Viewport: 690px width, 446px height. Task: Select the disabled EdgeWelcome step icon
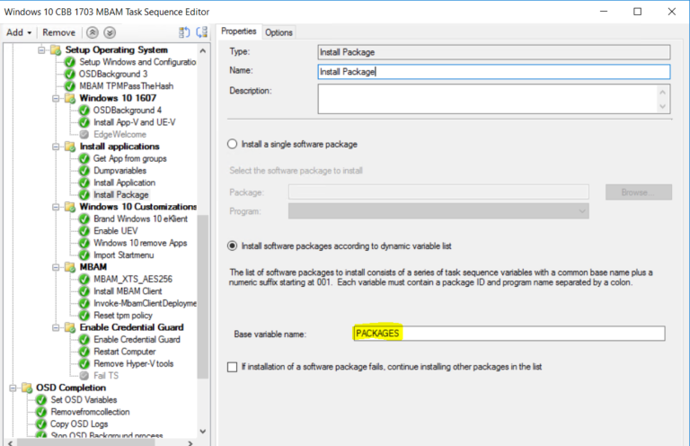click(x=84, y=134)
